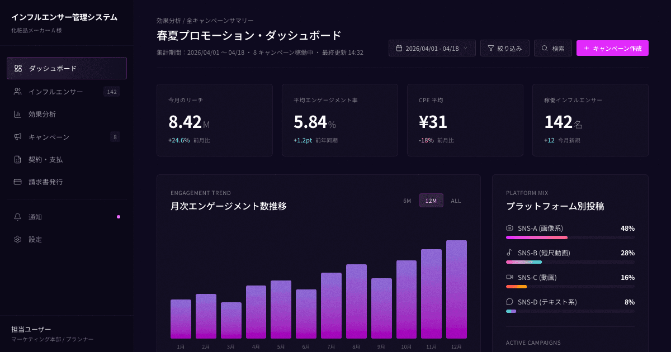The height and width of the screenshot is (352, 671).
Task: Keep 12M selected in the engagement trend
Action: tap(431, 200)
